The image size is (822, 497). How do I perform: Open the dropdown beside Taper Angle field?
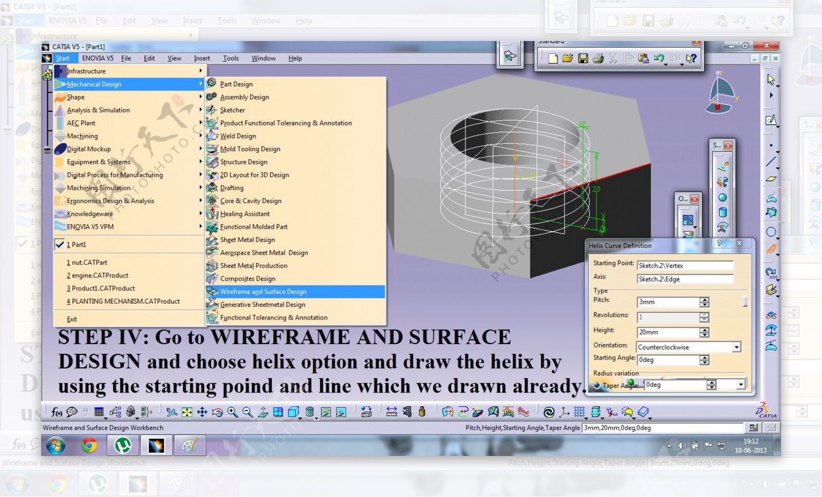[x=741, y=385]
